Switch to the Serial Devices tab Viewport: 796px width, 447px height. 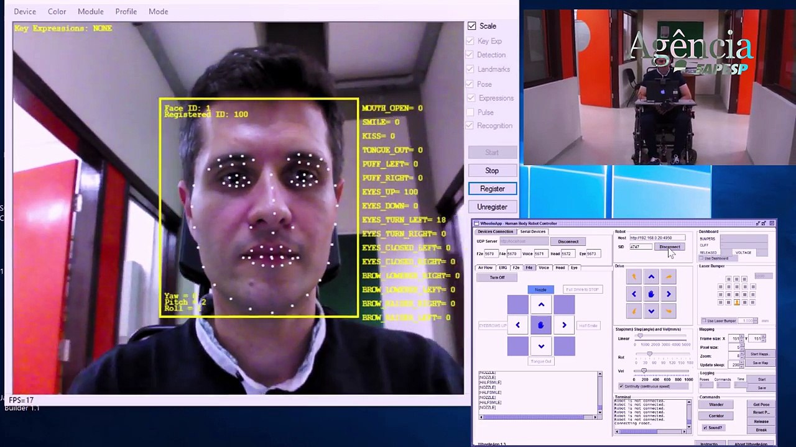tap(533, 232)
